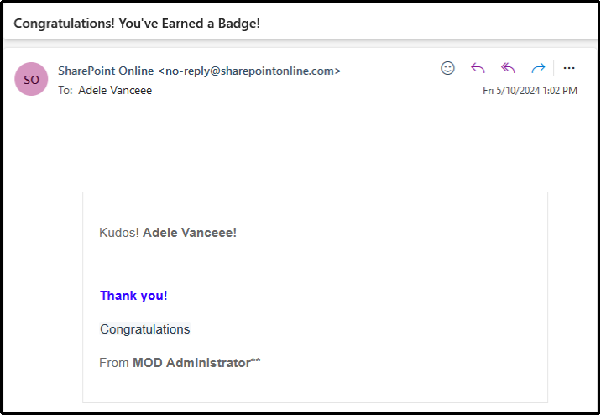601x415 pixels.
Task: Open recipient Adele Vanceee in To line
Action: pos(115,91)
